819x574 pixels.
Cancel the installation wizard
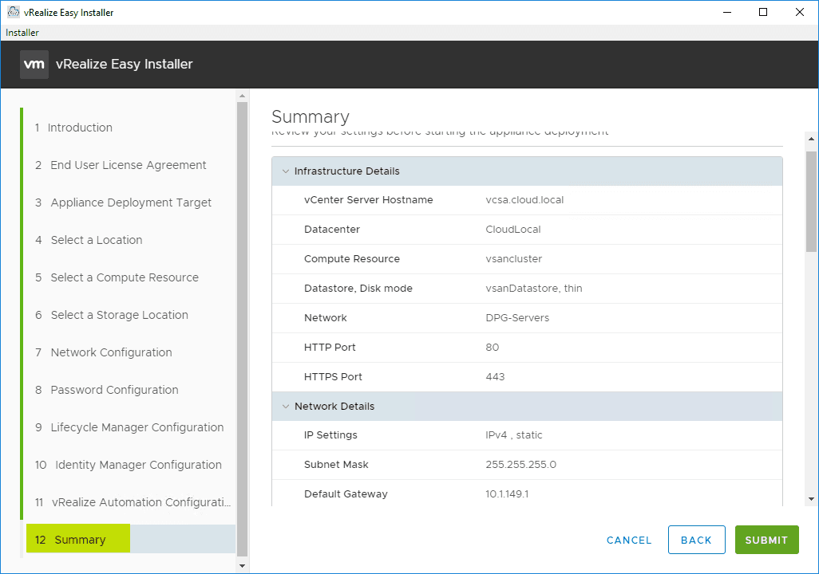pos(629,540)
